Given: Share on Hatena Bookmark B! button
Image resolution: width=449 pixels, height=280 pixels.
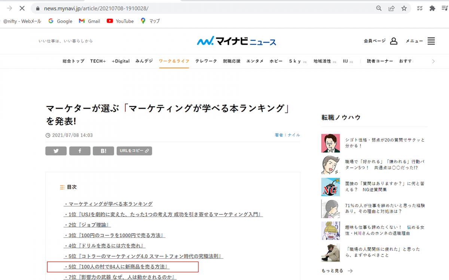Looking at the screenshot, I should pos(103,151).
